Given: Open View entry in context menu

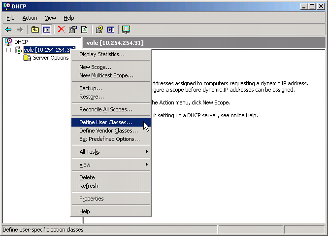Looking at the screenshot, I should coord(111,165).
